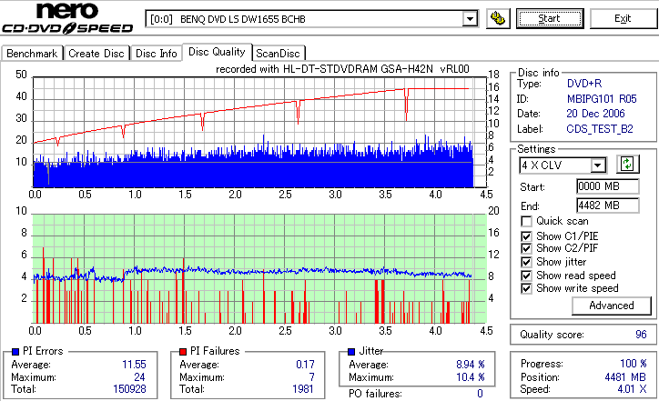Uncheck the Show read speed option
This screenshot has height=401, width=659.
tap(526, 276)
